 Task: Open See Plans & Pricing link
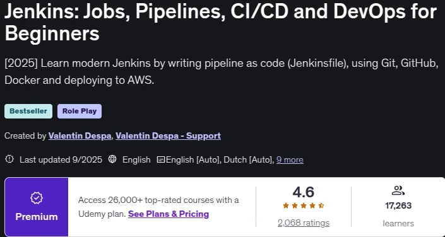pos(169,214)
